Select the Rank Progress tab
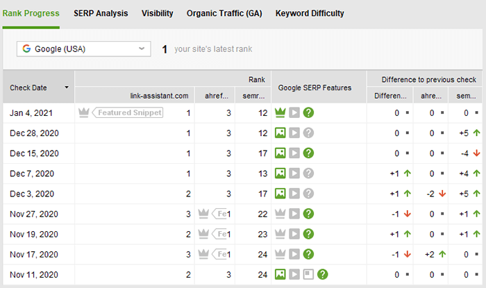The image size is (486, 288). [31, 13]
